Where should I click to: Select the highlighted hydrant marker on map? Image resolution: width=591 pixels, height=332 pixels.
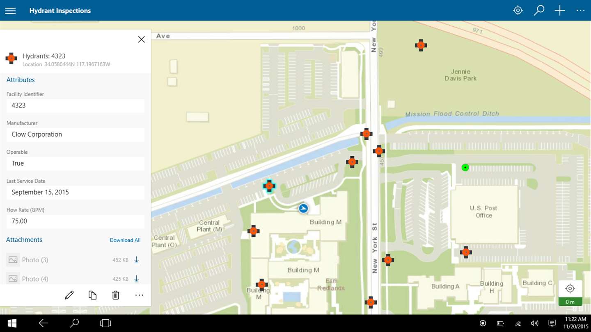[269, 186]
